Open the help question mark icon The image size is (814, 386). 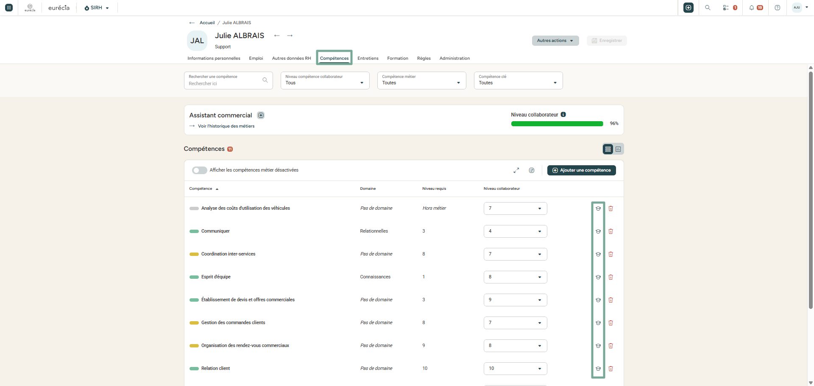point(778,8)
